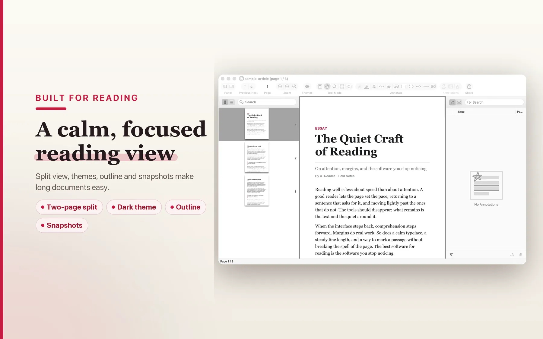Open right panel search options dropdown
The width and height of the screenshot is (543, 339).
pyautogui.click(x=469, y=102)
